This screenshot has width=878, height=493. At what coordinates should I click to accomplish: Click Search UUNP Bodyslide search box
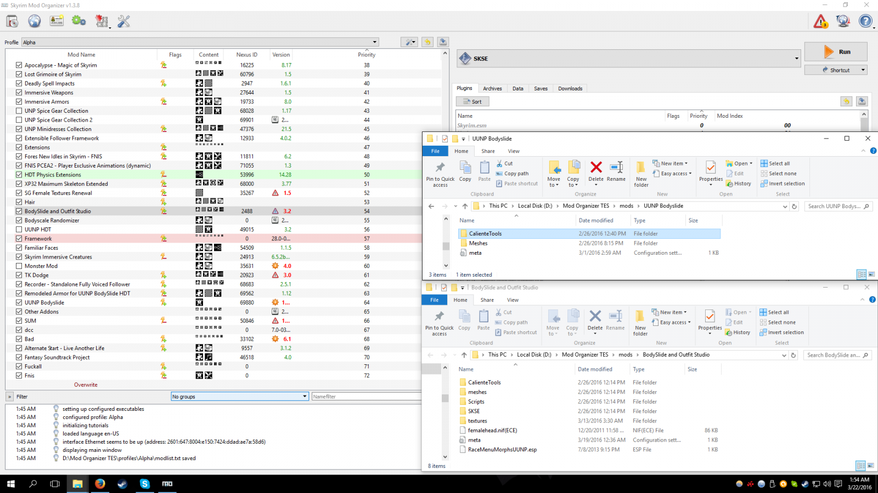pyautogui.click(x=838, y=207)
